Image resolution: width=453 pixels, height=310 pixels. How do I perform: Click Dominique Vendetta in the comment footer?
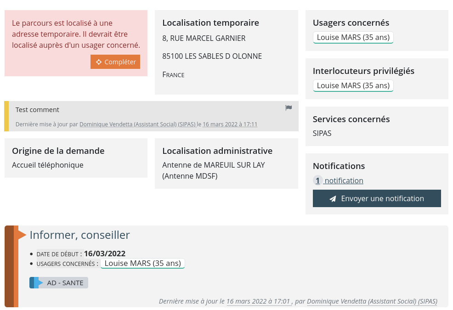pos(137,124)
